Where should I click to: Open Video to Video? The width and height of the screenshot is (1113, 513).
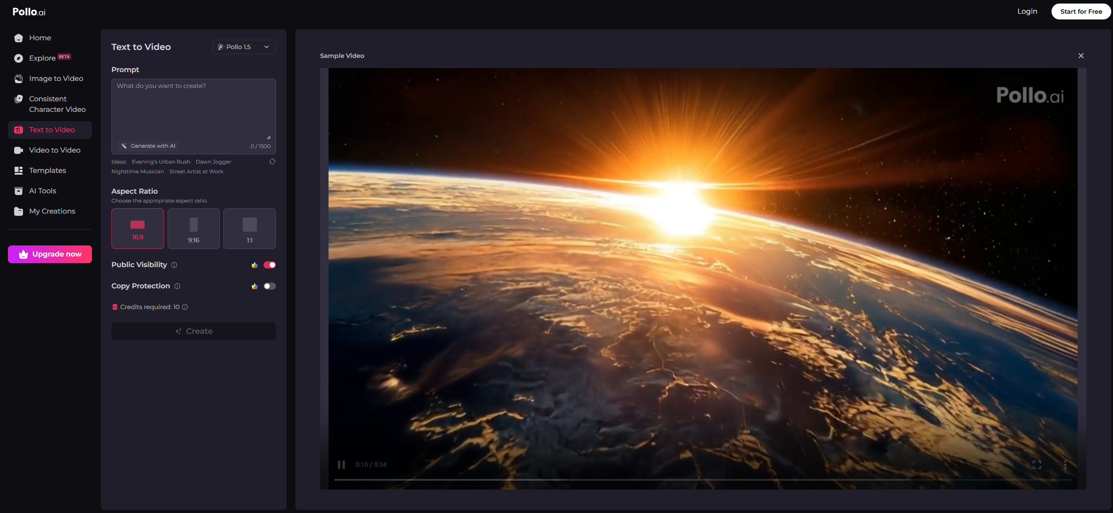[x=50, y=150]
